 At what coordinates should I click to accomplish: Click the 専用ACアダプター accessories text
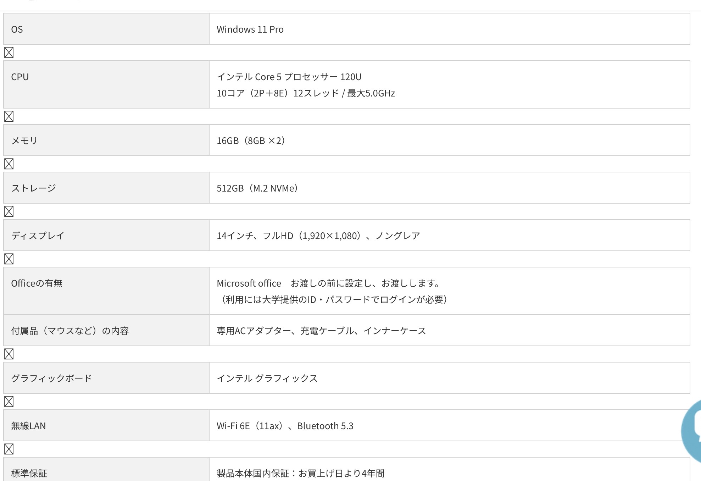[x=321, y=331]
